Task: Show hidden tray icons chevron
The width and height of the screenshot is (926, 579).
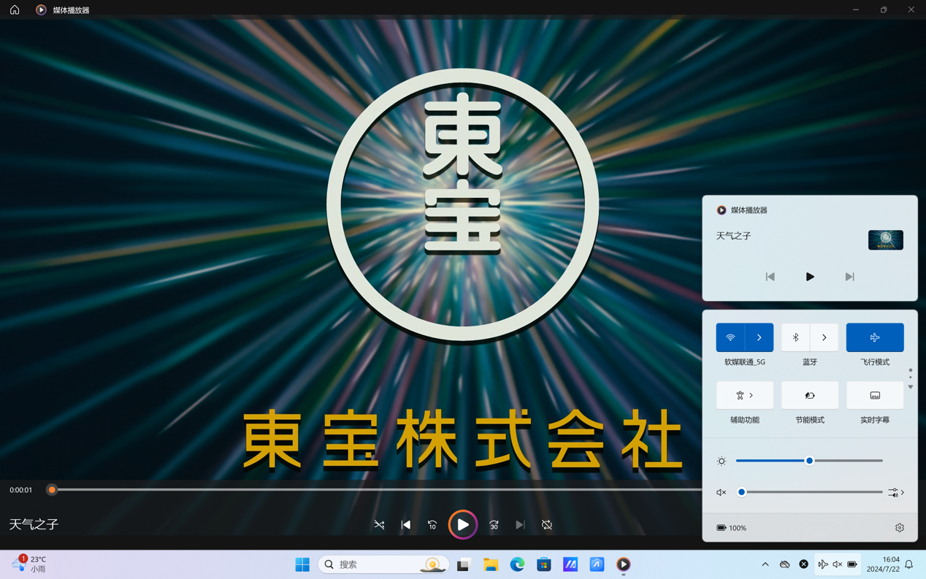Action: click(x=765, y=564)
